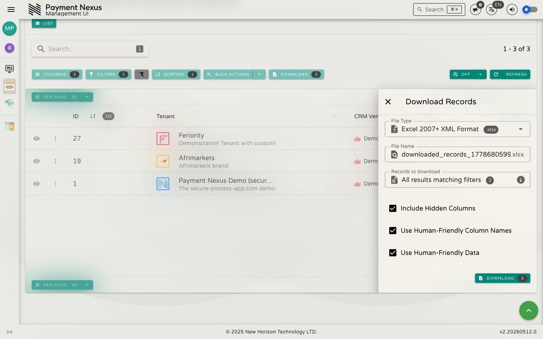Click the purple sidebar icon below MP avatar
543x339 pixels.
10,48
